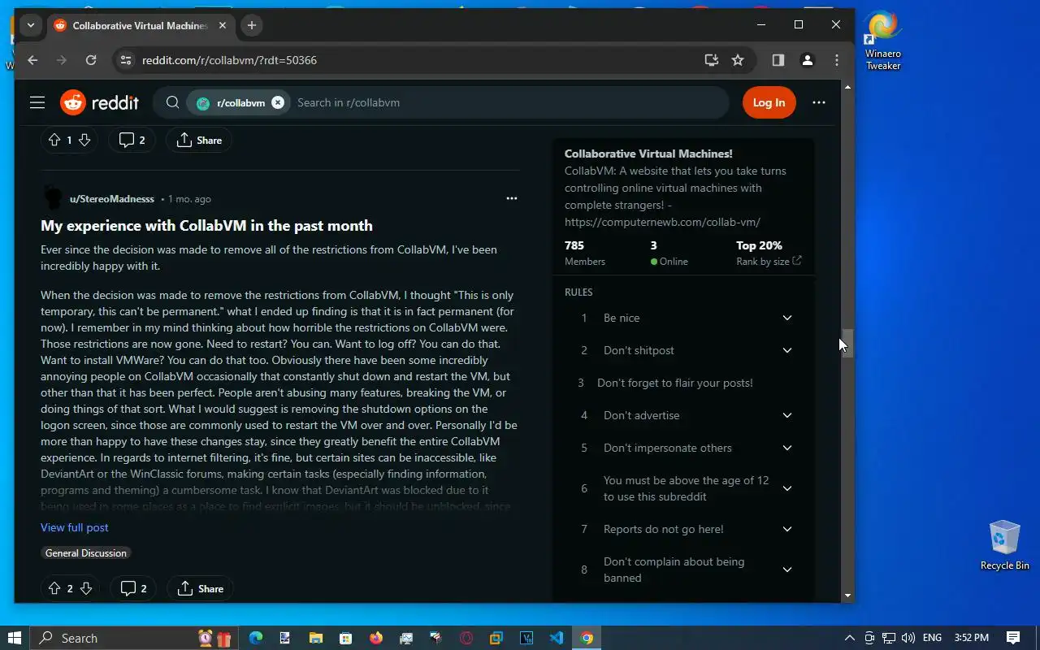Open File Explorer from taskbar
The height and width of the screenshot is (650, 1040).
315,638
